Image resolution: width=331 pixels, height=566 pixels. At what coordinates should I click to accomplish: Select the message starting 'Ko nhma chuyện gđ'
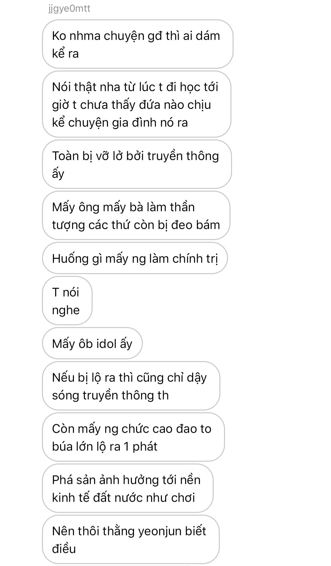137,44
